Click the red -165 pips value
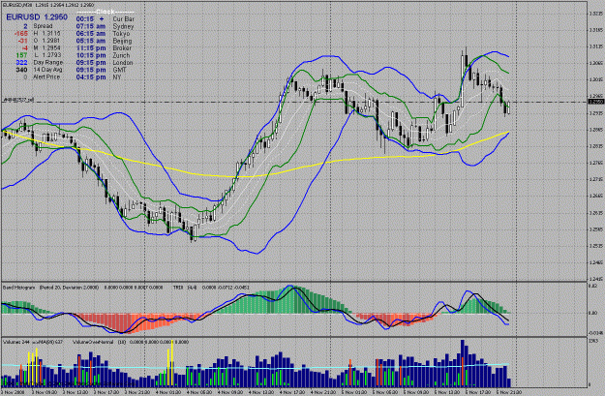Viewport: 605px width, 396px height. tap(21, 33)
